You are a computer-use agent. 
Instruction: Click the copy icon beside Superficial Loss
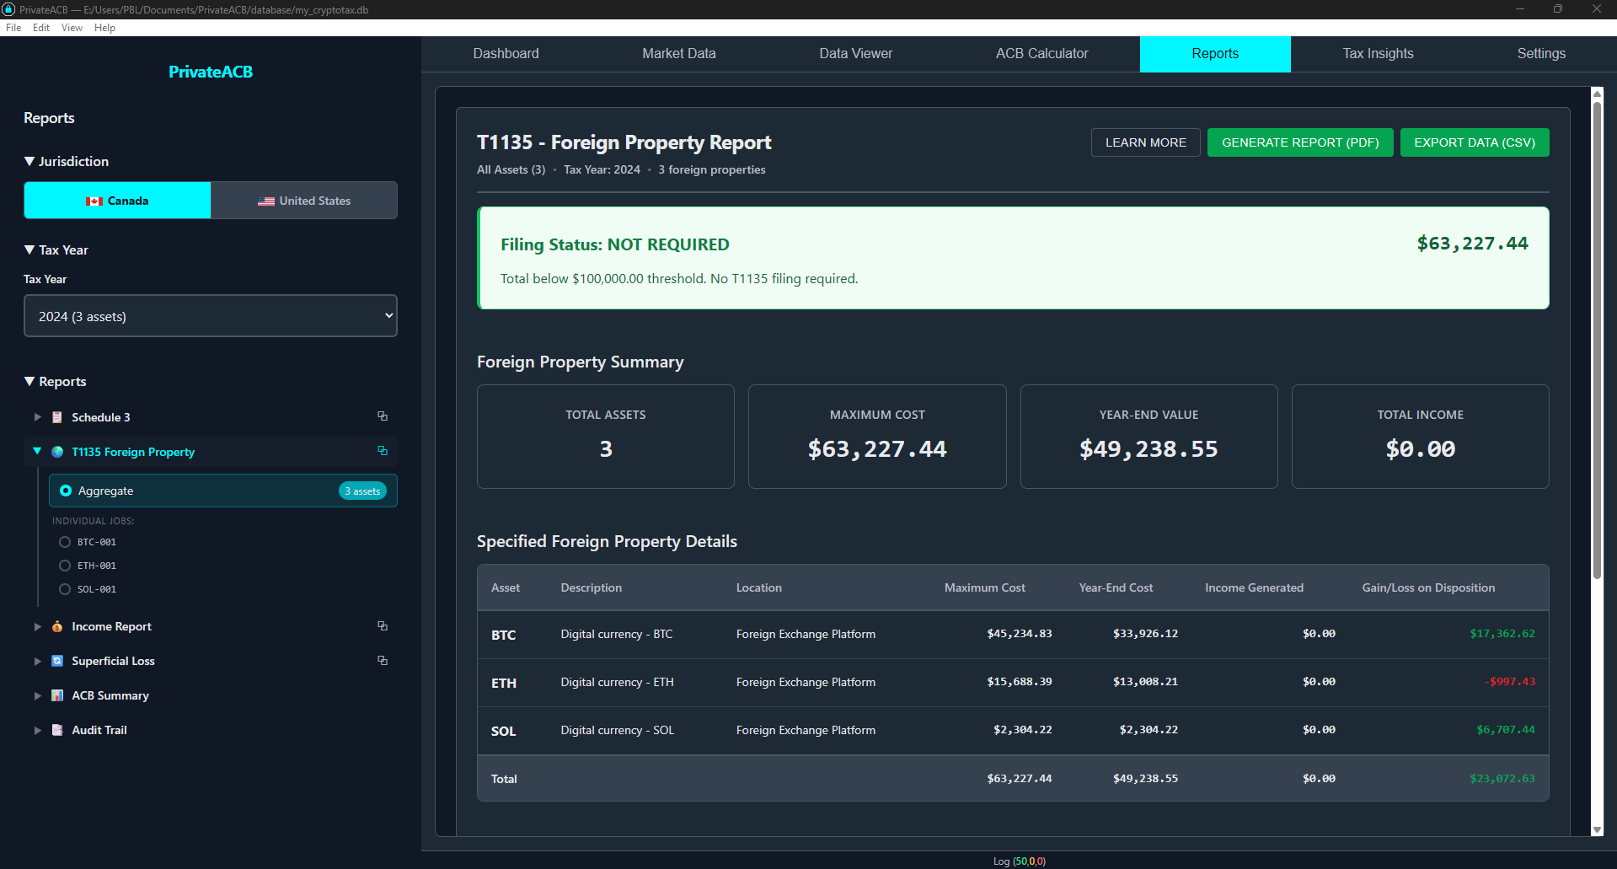coord(382,661)
